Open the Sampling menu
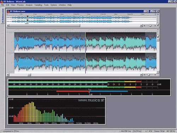The height and width of the screenshot is (133, 177). pyautogui.click(x=38, y=5)
